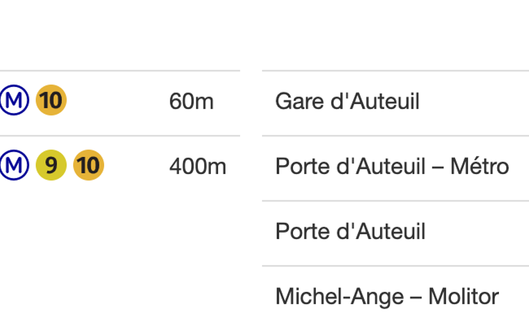Image resolution: width=529 pixels, height=335 pixels.
Task: Open the Porte d'Auteuil – Métro stop
Action: (392, 166)
